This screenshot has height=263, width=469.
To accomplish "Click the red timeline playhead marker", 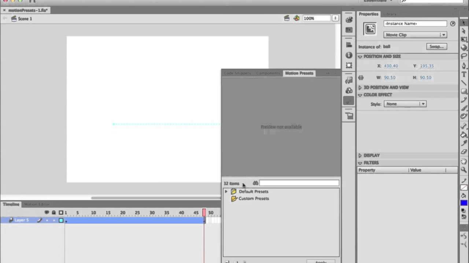I will [x=204, y=213].
